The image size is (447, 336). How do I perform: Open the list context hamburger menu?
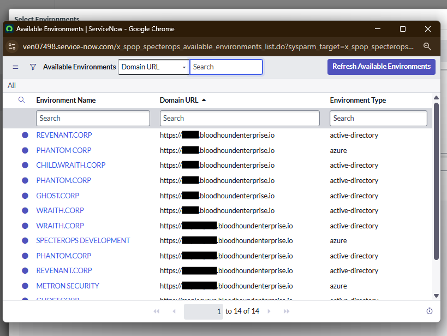pyautogui.click(x=15, y=67)
